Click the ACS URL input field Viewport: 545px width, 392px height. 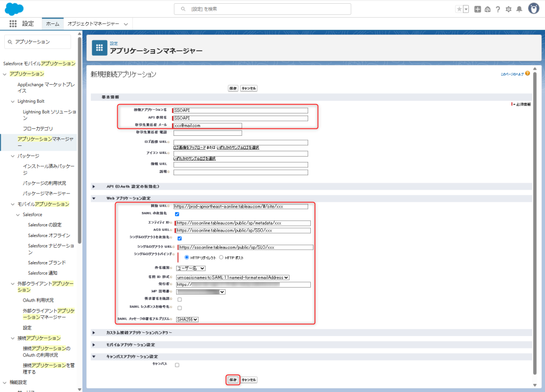click(243, 231)
